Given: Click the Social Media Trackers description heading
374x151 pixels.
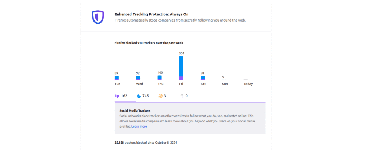Looking at the screenshot, I should (135, 111).
